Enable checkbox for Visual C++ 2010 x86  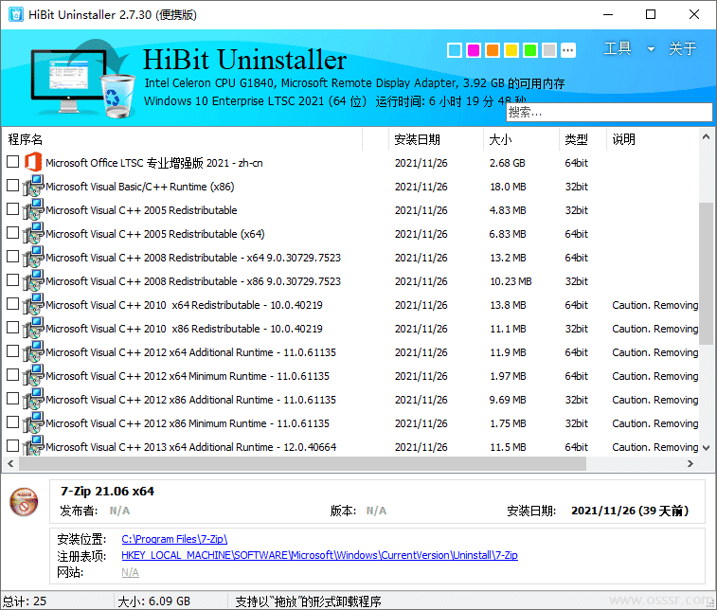pyautogui.click(x=13, y=328)
